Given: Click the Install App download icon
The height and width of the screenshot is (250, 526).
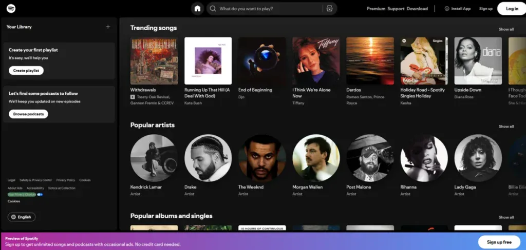Looking at the screenshot, I should tap(447, 9).
